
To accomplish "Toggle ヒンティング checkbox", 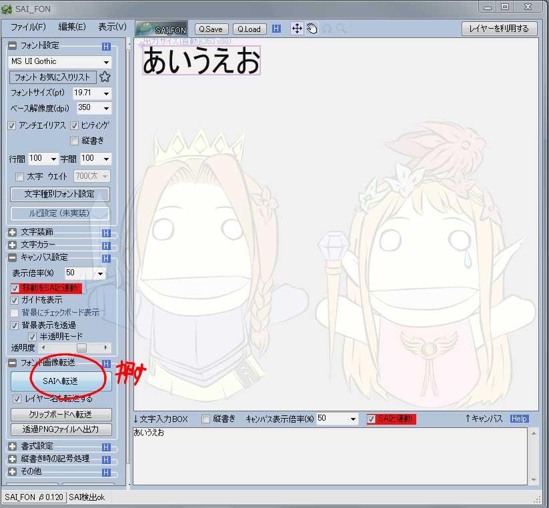I will tap(74, 125).
